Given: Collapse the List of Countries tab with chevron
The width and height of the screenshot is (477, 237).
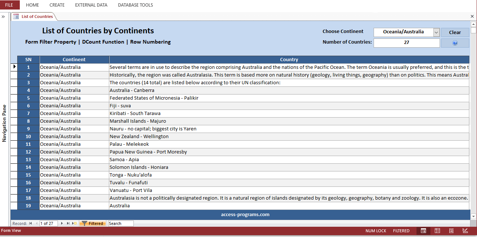Looking at the screenshot, I should point(472,16).
